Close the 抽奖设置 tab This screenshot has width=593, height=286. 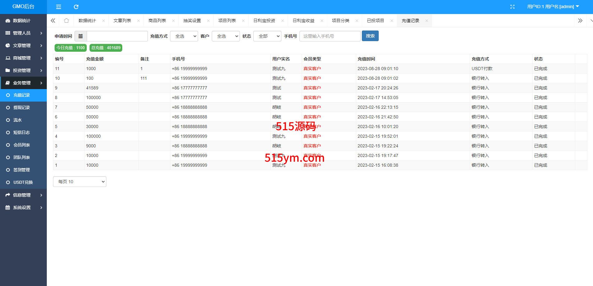(x=208, y=21)
